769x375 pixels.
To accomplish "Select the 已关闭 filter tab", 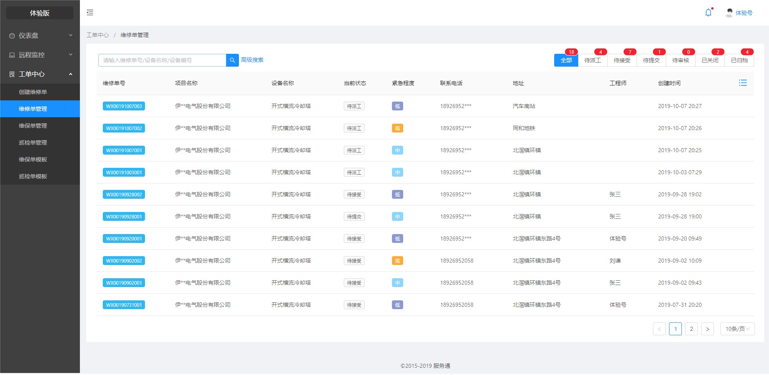I will tap(710, 60).
